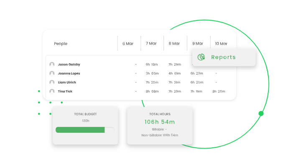The width and height of the screenshot is (291, 164).
Task: Click Joanna Lopez's 3h 05m entry
Action: [x=152, y=74]
